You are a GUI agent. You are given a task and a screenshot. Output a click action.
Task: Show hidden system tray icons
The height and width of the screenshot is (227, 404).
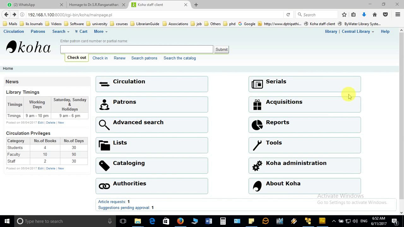pos(334,221)
